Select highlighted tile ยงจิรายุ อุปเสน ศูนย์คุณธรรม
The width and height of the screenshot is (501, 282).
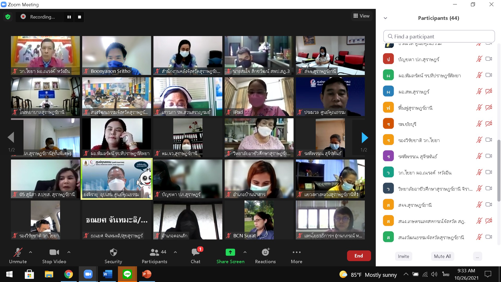116,179
